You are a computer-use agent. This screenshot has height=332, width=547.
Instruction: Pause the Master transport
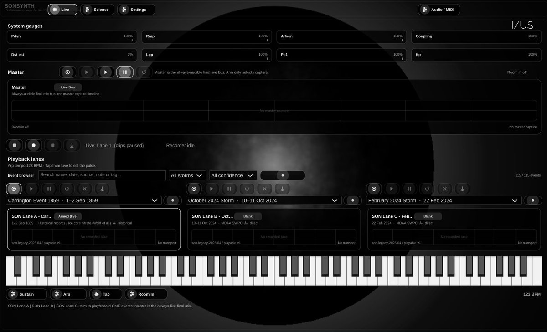[x=125, y=72]
